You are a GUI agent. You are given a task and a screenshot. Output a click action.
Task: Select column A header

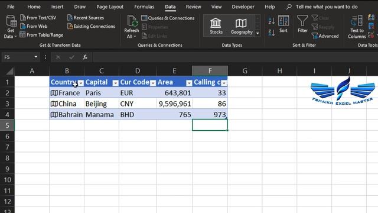[x=32, y=71]
